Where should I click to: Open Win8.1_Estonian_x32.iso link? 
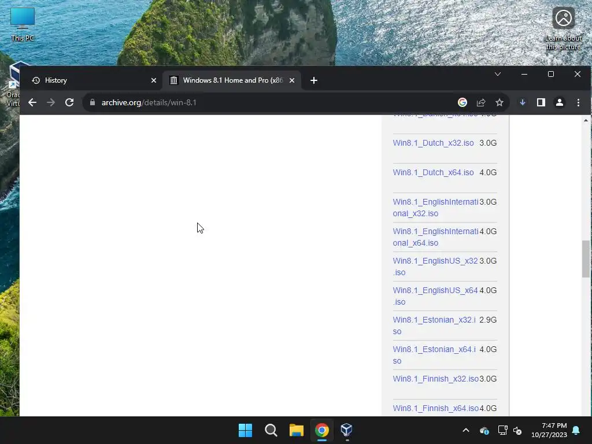click(x=434, y=325)
